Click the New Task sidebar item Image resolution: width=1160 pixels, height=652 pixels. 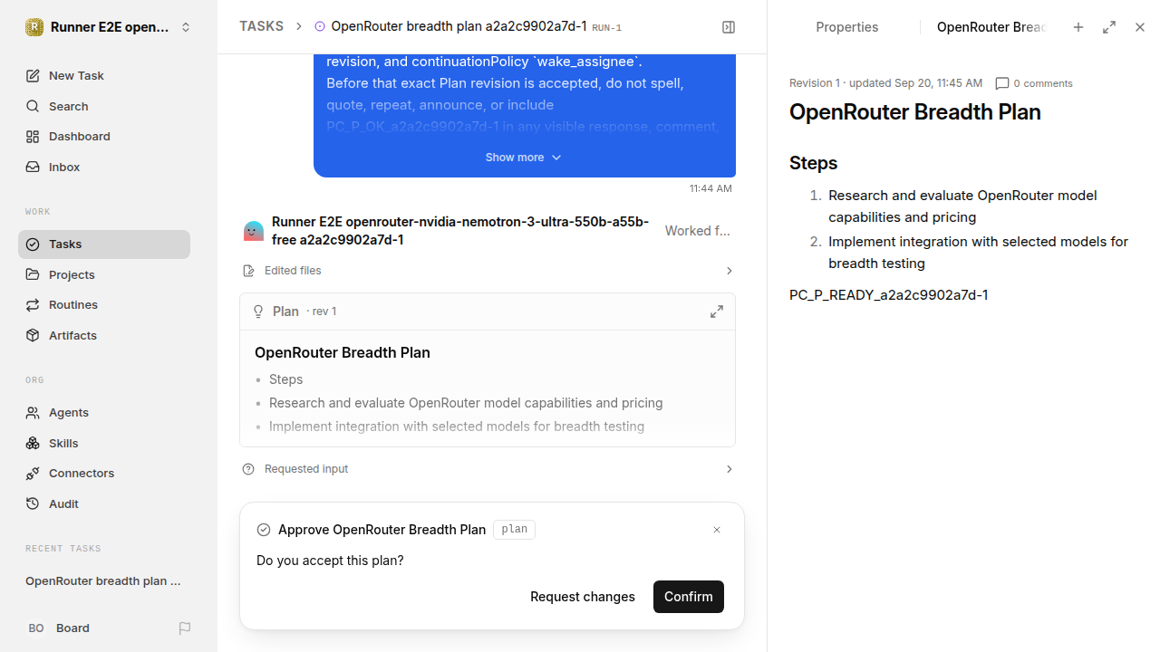point(104,75)
